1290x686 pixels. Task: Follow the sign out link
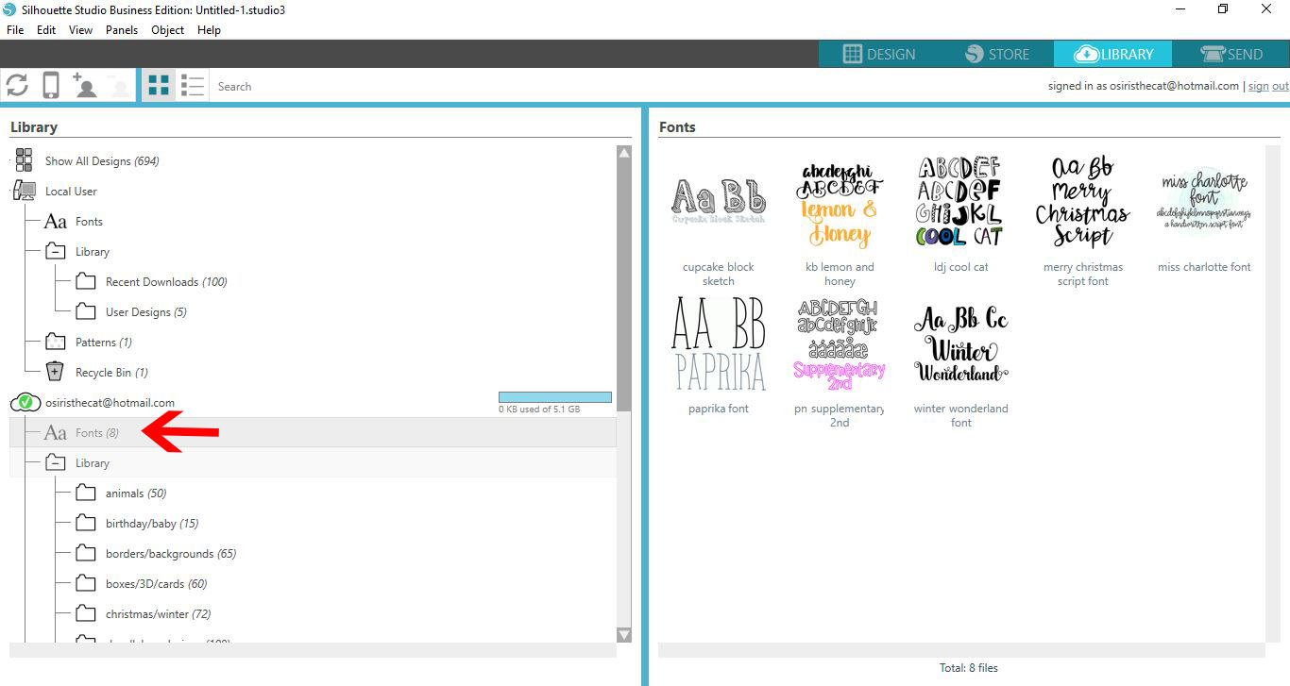[1268, 86]
